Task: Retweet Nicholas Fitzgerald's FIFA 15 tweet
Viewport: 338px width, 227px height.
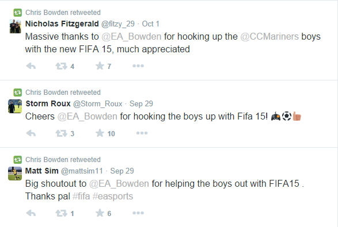Action: pos(62,66)
